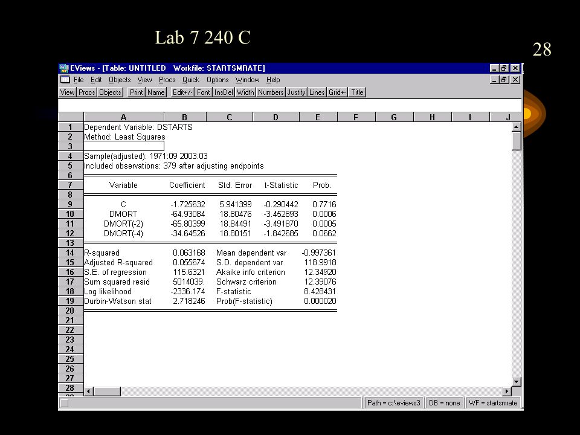This screenshot has width=580, height=435.
Task: Click "Method: Least Squares" cell
Action: 124,137
